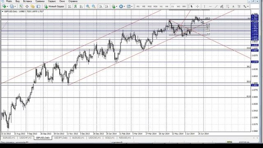Click the GBPUSD,Daily chart title triangle
This screenshot has width=263, height=148.
pos(2,12)
